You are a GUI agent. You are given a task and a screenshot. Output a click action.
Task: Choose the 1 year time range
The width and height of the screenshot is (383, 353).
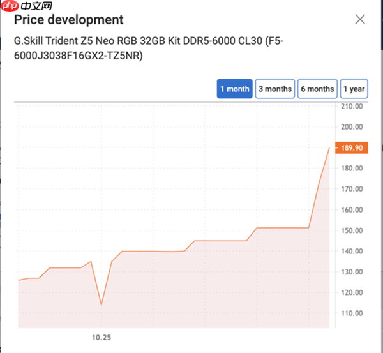pyautogui.click(x=354, y=89)
